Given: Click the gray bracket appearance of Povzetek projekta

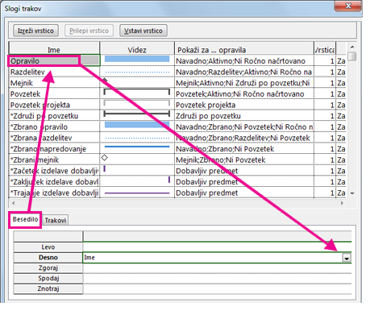Looking at the screenshot, I should (x=137, y=103).
